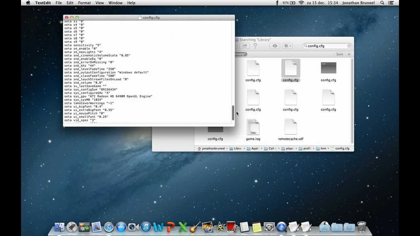This screenshot has height=236, width=420.
Task: Click the Share button in Finder toolbar
Action: click(x=244, y=46)
